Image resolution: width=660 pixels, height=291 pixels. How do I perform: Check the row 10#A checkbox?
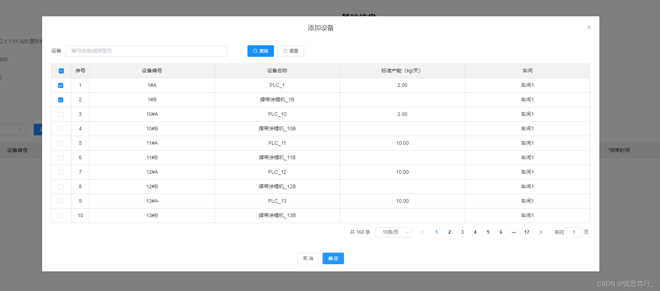click(x=61, y=114)
